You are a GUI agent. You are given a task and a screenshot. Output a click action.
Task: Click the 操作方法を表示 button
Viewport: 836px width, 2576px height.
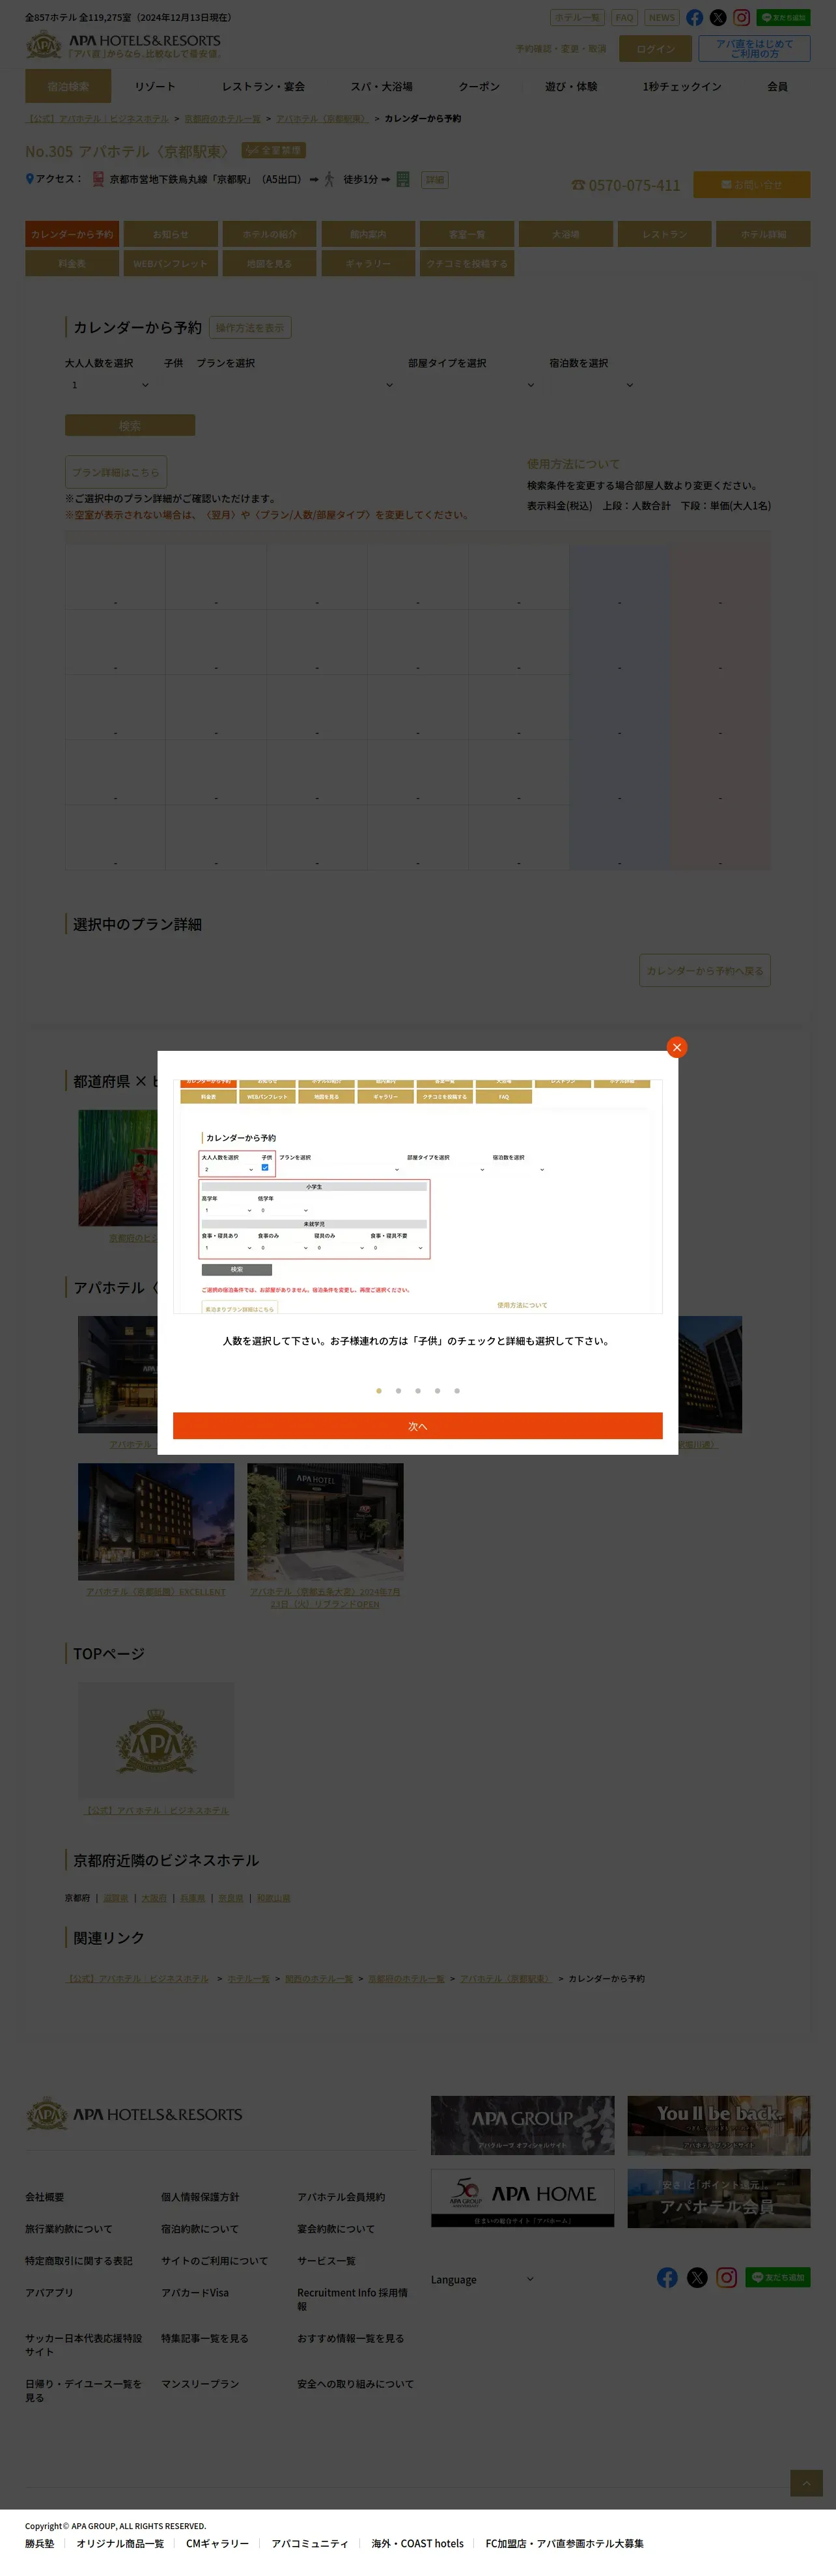click(250, 328)
